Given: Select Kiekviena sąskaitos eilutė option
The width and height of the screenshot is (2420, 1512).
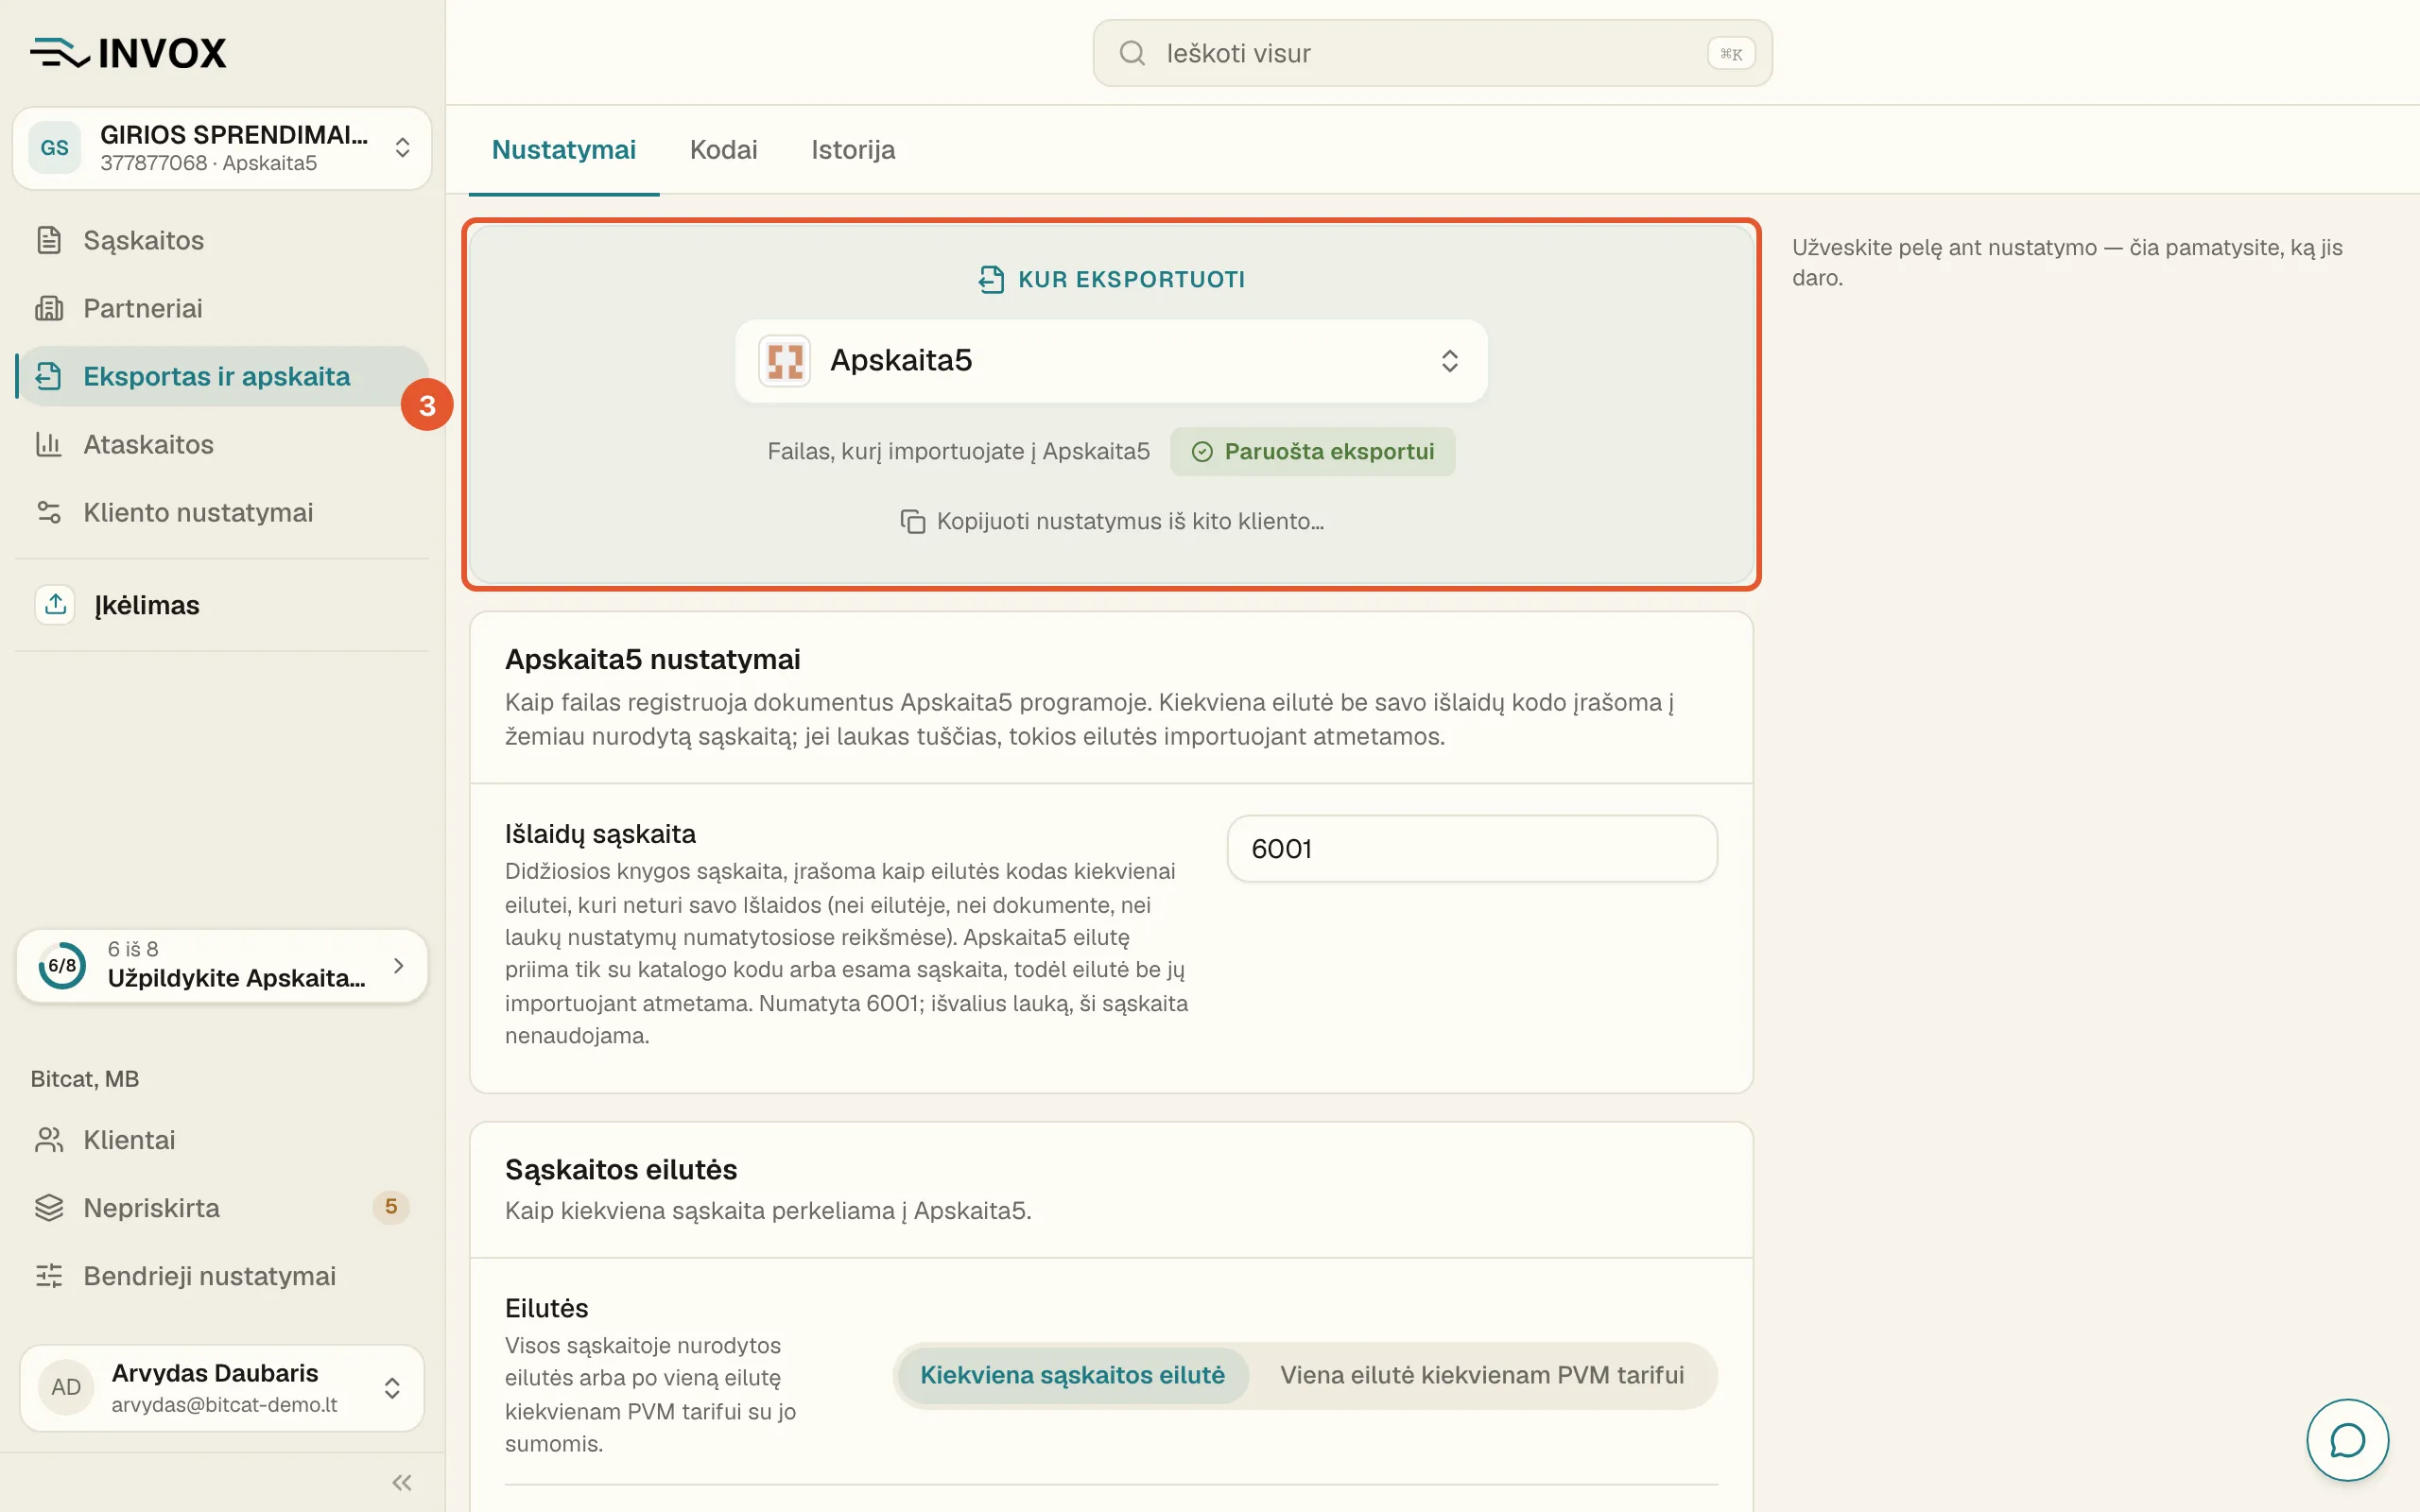Looking at the screenshot, I should point(1072,1375).
